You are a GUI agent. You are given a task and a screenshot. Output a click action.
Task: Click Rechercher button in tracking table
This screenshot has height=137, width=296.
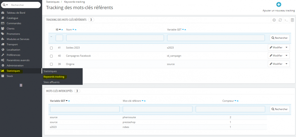point(280,38)
